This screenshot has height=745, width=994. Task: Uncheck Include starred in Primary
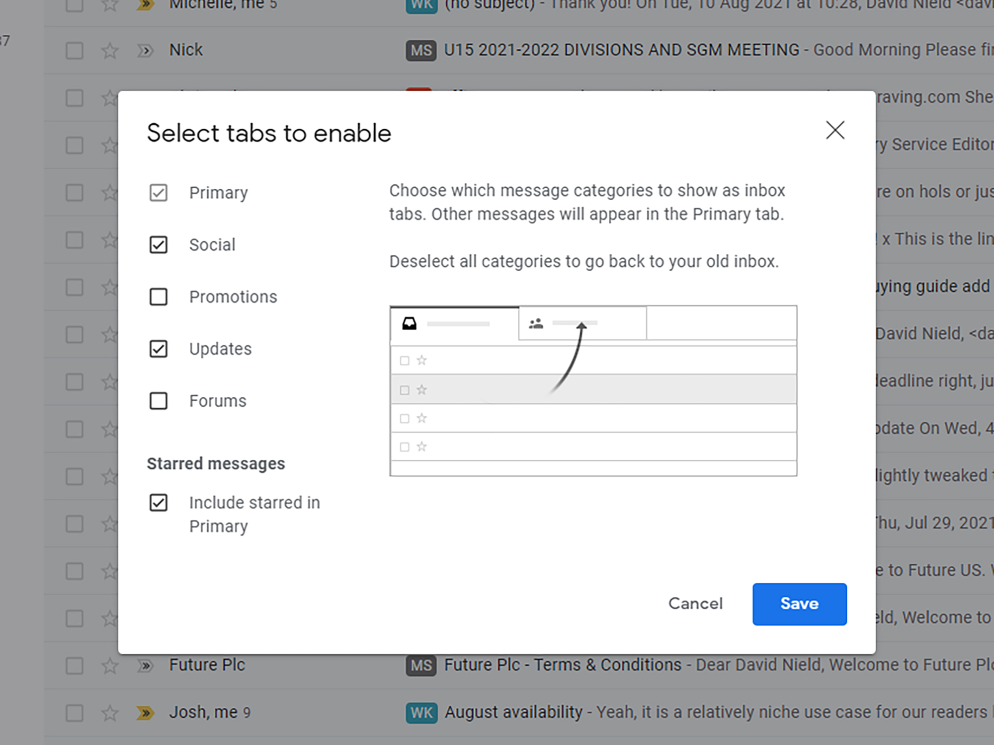point(158,503)
